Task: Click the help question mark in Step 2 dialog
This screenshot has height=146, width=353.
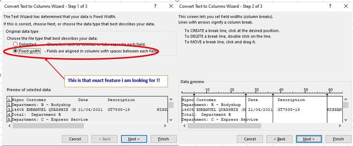Action: pyautogui.click(x=330, y=6)
